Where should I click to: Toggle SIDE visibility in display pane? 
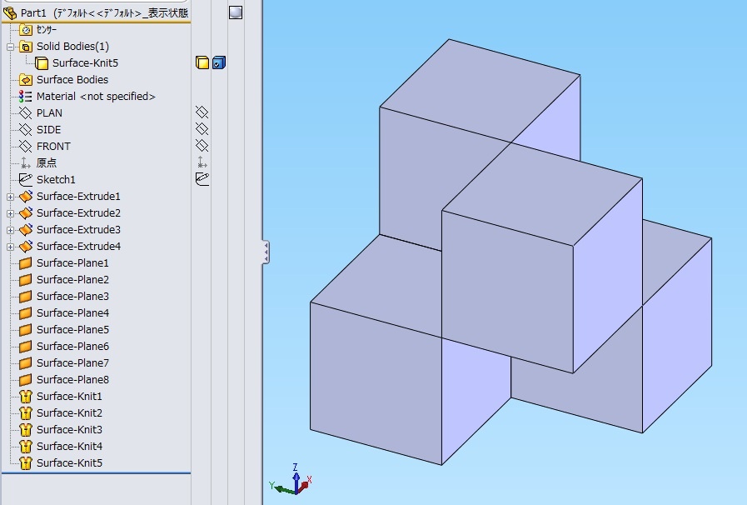202,129
